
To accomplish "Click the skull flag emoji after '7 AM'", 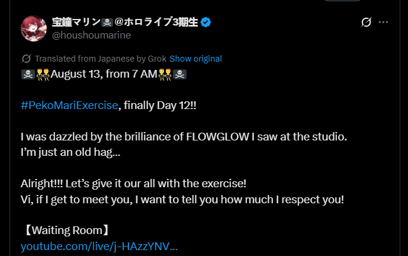I will [x=180, y=74].
